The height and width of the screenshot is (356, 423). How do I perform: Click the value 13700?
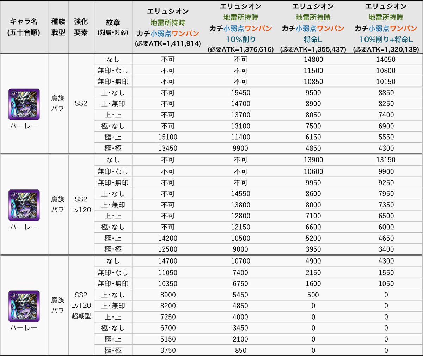click(241, 115)
